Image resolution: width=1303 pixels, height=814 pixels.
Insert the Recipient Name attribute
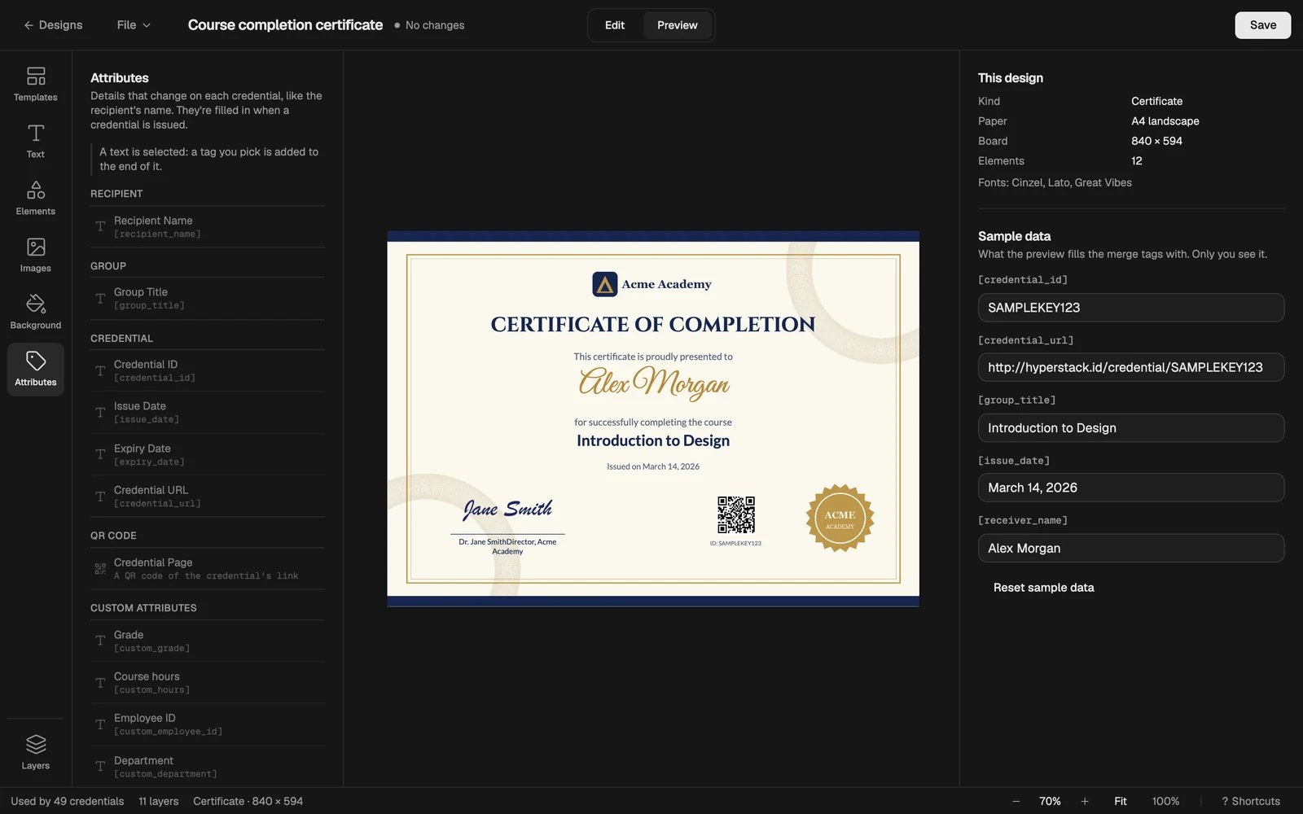tap(208, 227)
